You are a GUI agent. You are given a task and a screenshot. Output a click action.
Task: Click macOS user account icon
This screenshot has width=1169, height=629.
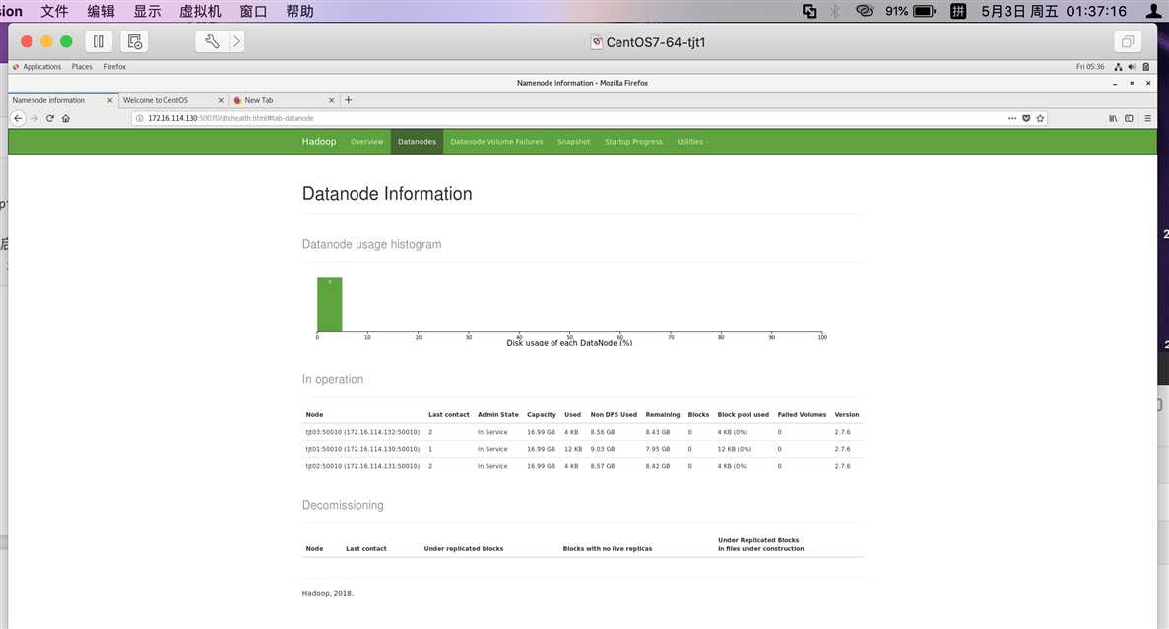click(x=1153, y=11)
